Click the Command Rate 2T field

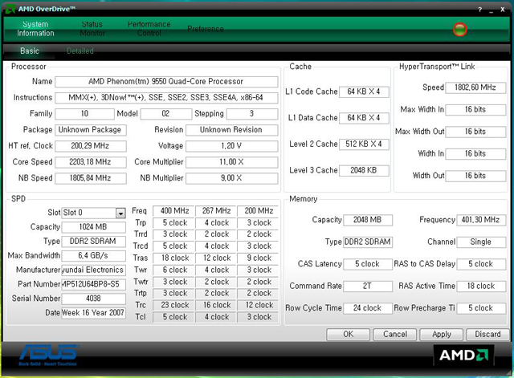[368, 287]
